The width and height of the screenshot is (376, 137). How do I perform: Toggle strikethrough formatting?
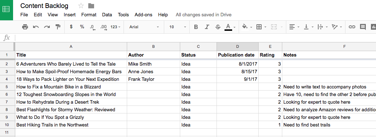pos(218,27)
